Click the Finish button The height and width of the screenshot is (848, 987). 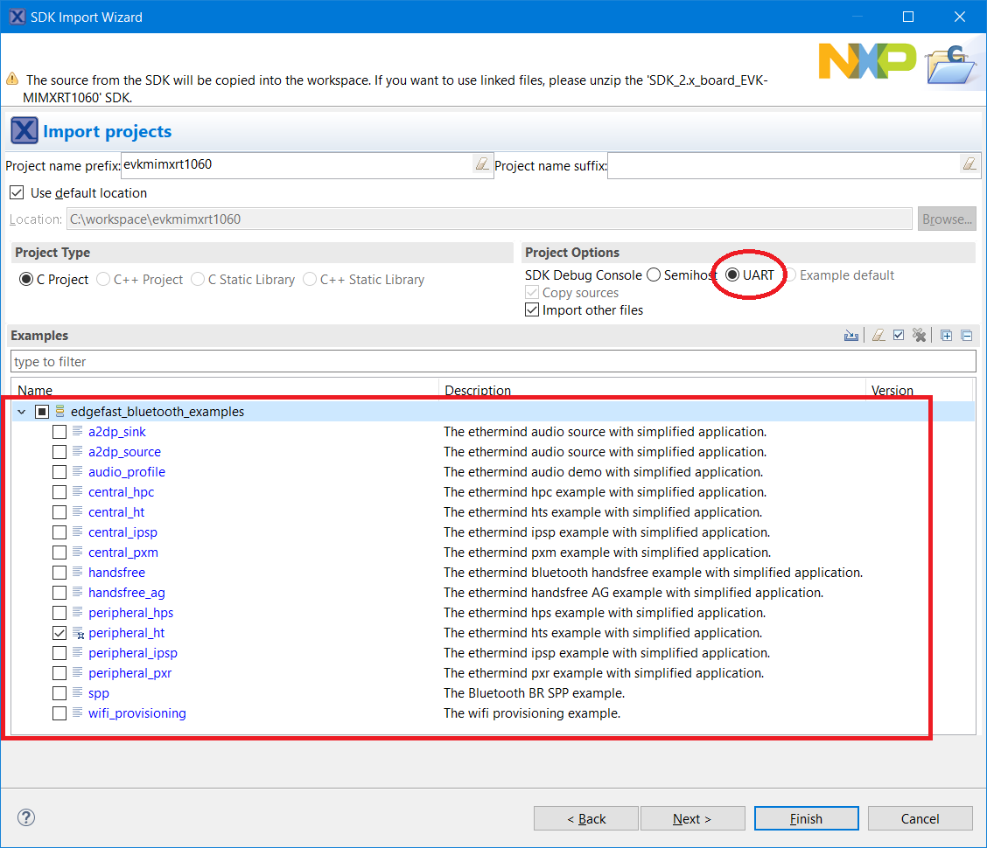(x=806, y=819)
